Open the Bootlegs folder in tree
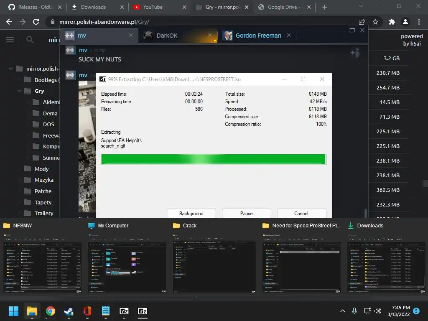This screenshot has width=428, height=321. coord(42,80)
